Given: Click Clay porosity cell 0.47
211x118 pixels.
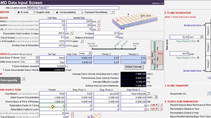Looking at the screenshot, I should pyautogui.click(x=106, y=62).
